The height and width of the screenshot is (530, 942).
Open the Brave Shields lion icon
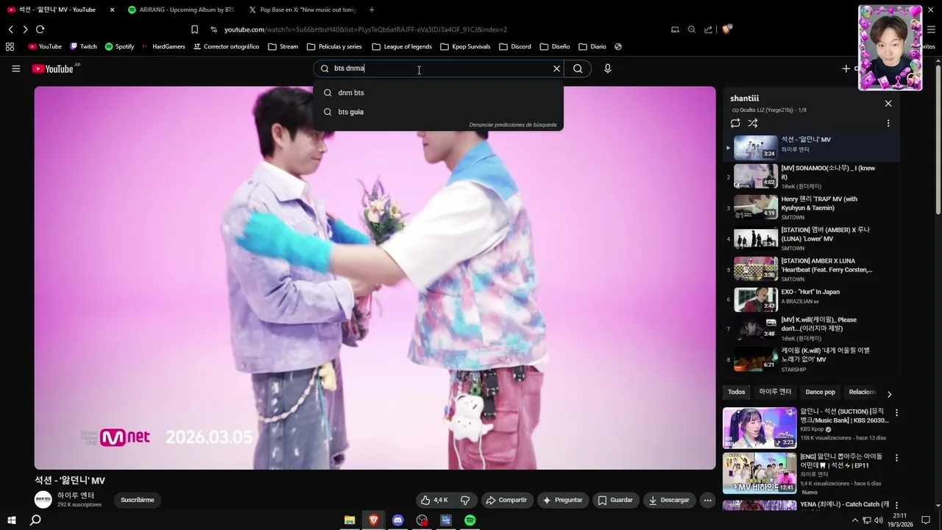pos(727,29)
